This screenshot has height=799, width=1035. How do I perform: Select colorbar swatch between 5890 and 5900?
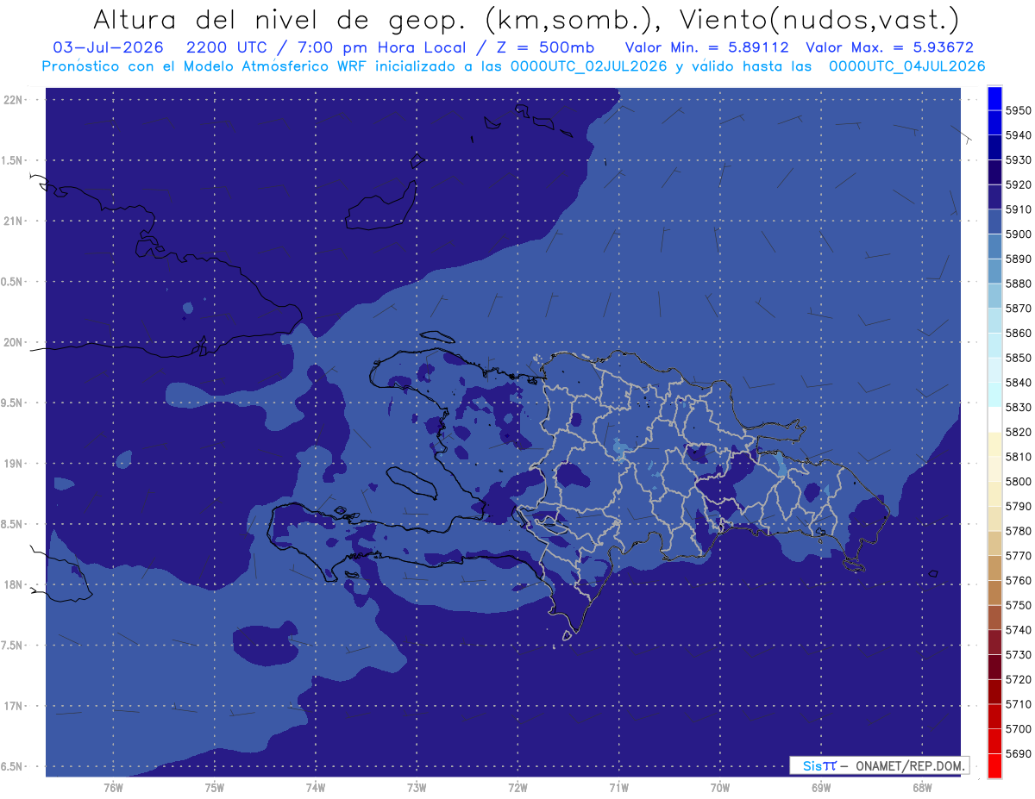pyautogui.click(x=994, y=247)
